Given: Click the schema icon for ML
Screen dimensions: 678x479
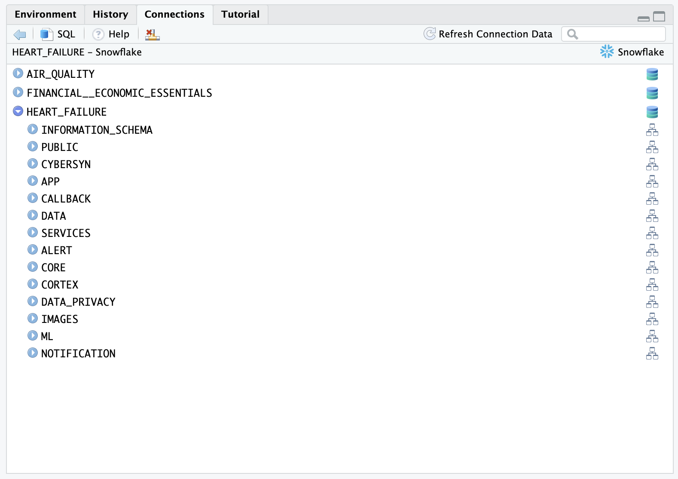Looking at the screenshot, I should 652,336.
